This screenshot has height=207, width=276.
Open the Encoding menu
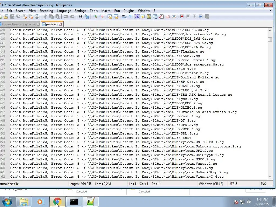coord(46,11)
